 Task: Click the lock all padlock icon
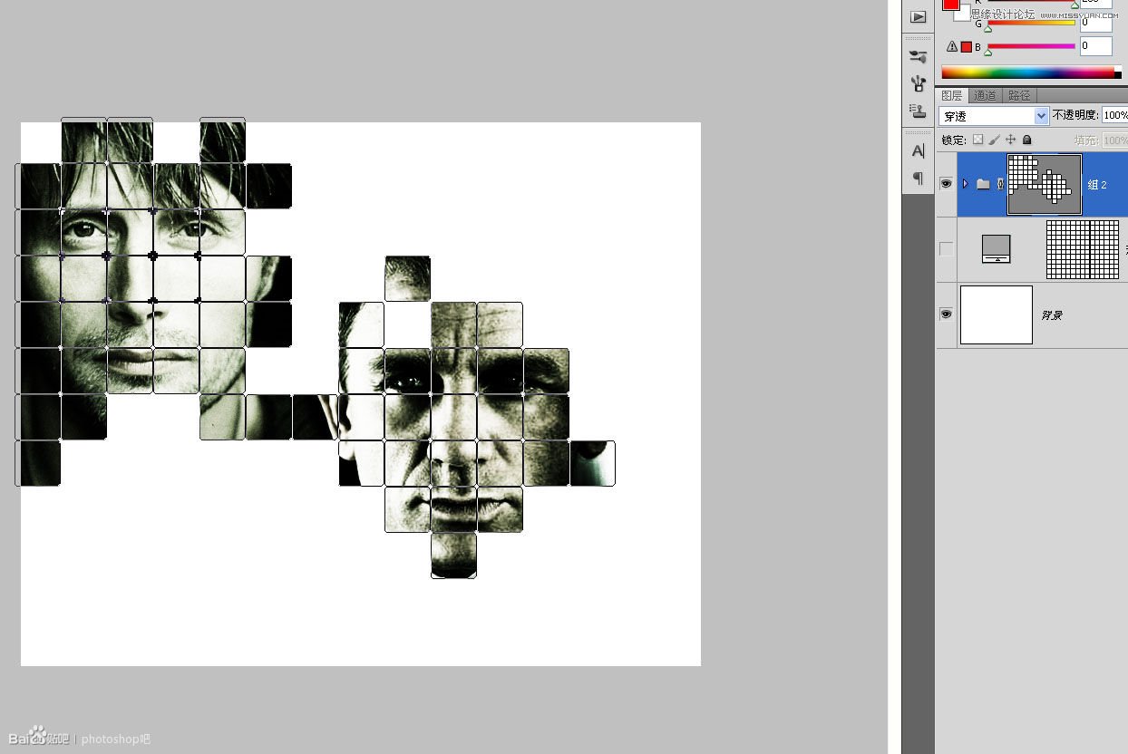[x=1027, y=140]
